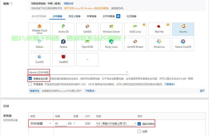
Task: Switch to the 公共镜像 tab
Action: point(57,16)
